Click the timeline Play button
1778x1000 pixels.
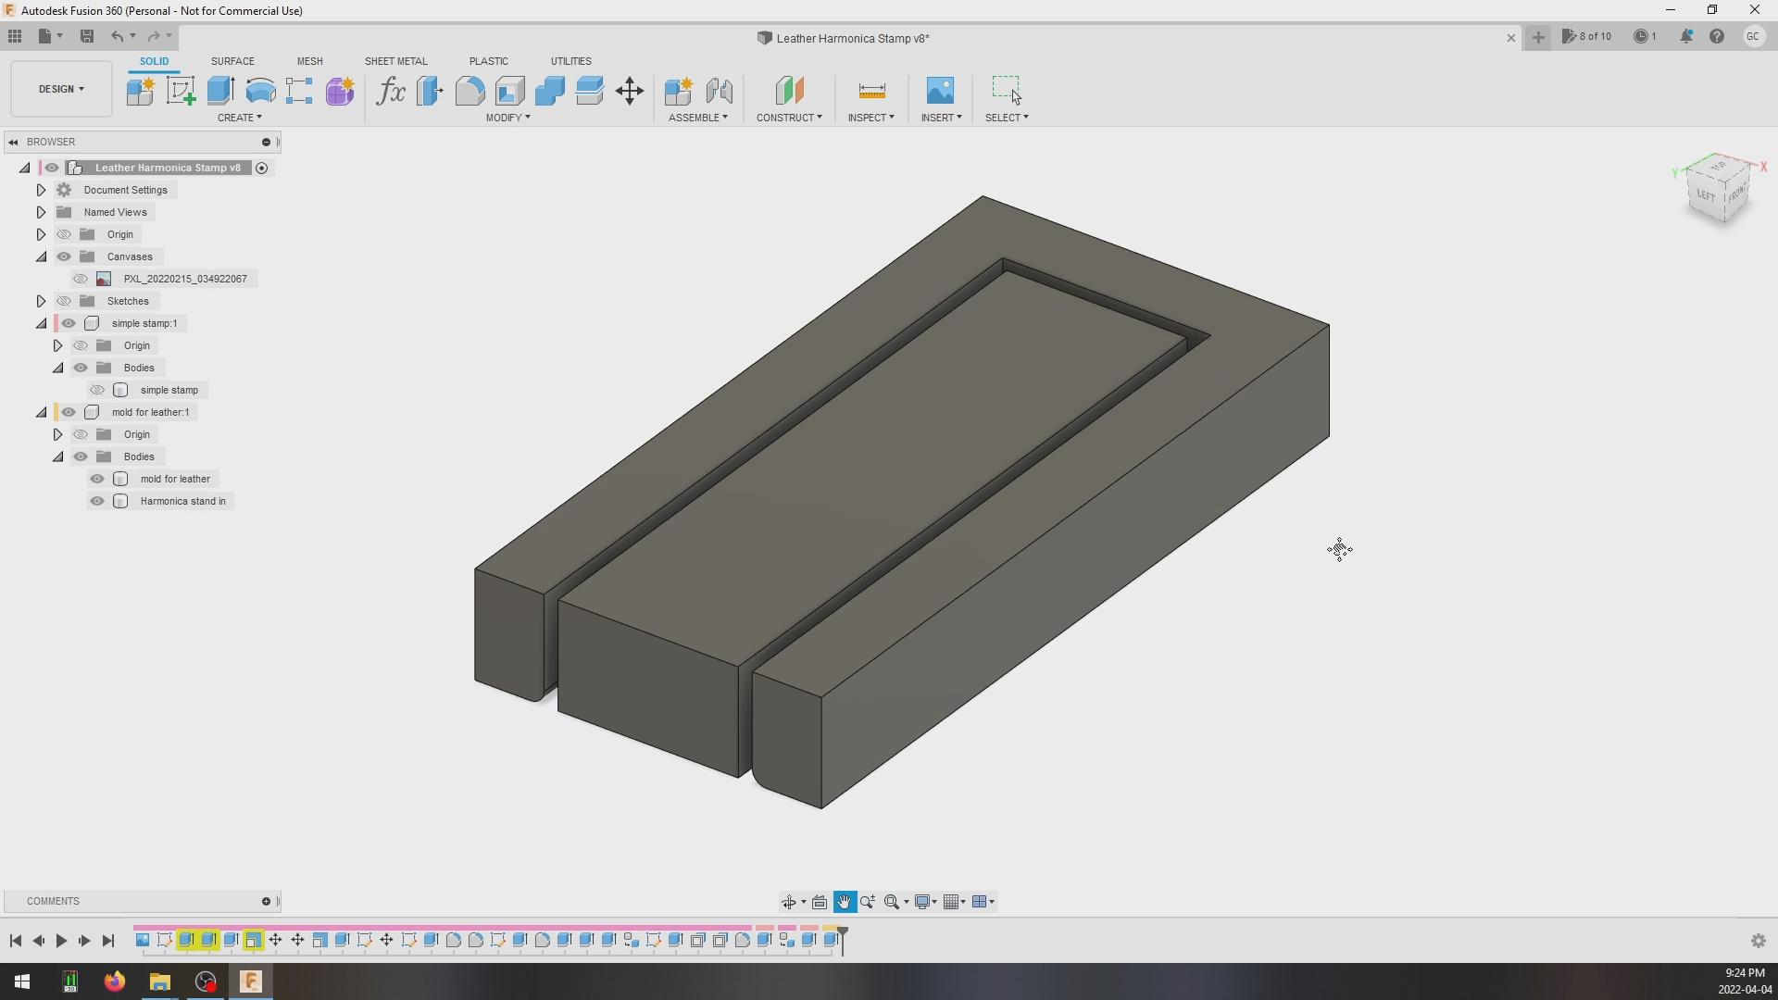61,941
